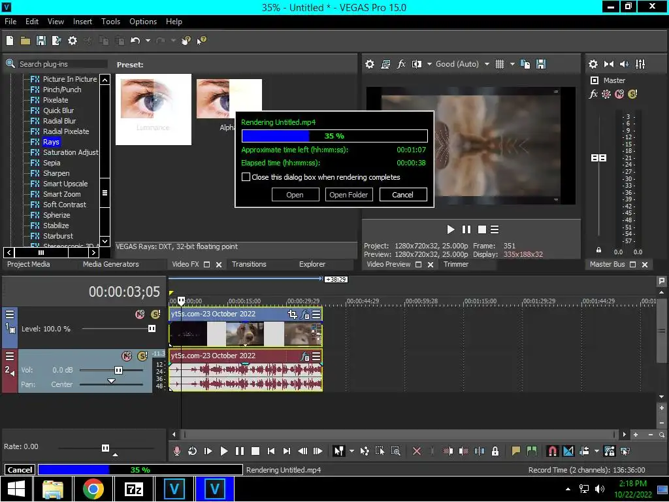
Task: Switch to the Trimmer tab
Action: point(455,264)
